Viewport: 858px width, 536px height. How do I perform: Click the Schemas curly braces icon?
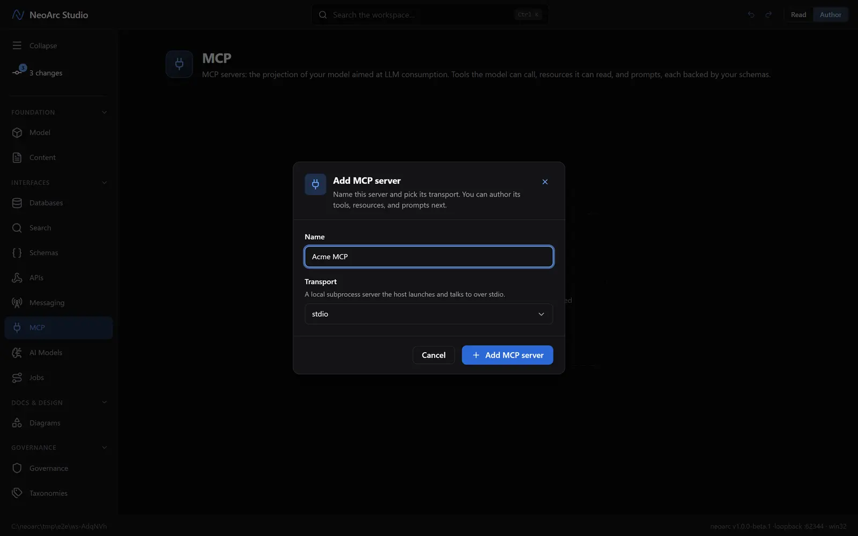click(x=17, y=252)
